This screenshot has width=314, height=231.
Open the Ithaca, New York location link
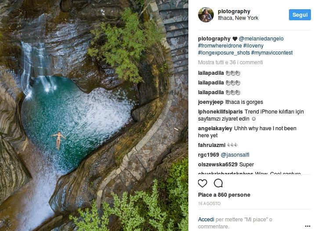[238, 18]
